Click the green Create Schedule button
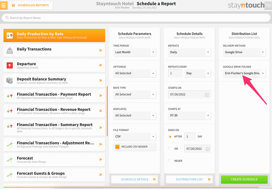Screen dimensions: 272x189 coord(244,180)
